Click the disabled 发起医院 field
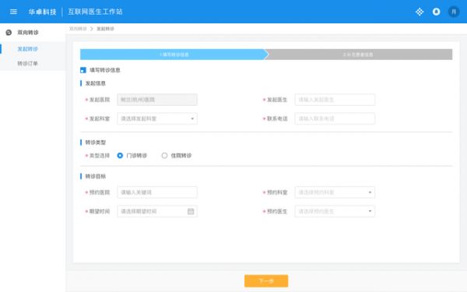The height and width of the screenshot is (292, 467). pos(157,100)
